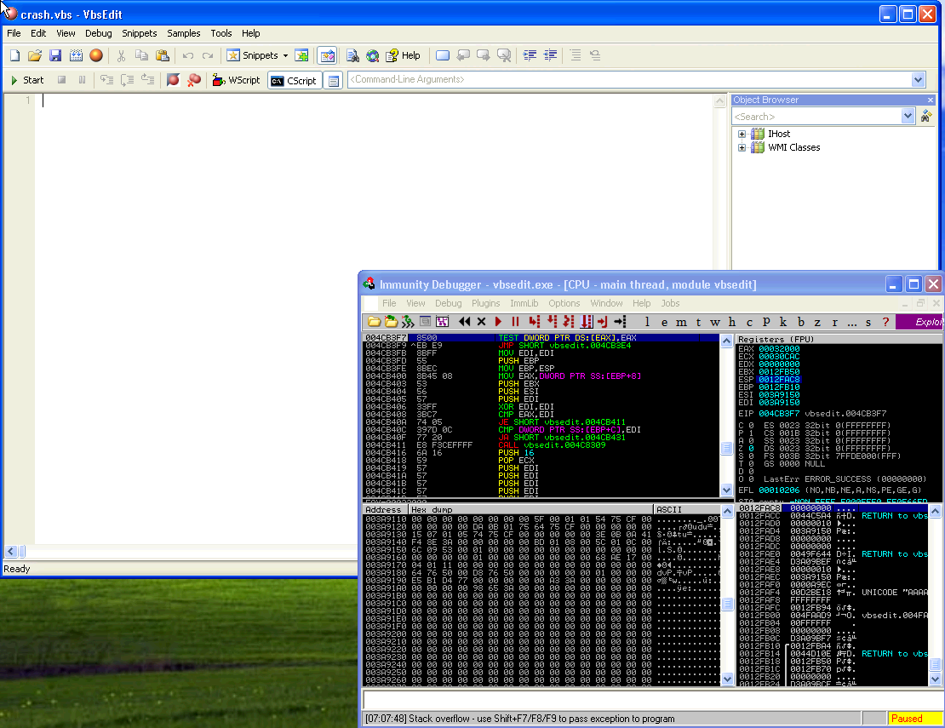This screenshot has width=945, height=728.
Task: Show breakpoints with the 'b' button
Action: tap(801, 322)
